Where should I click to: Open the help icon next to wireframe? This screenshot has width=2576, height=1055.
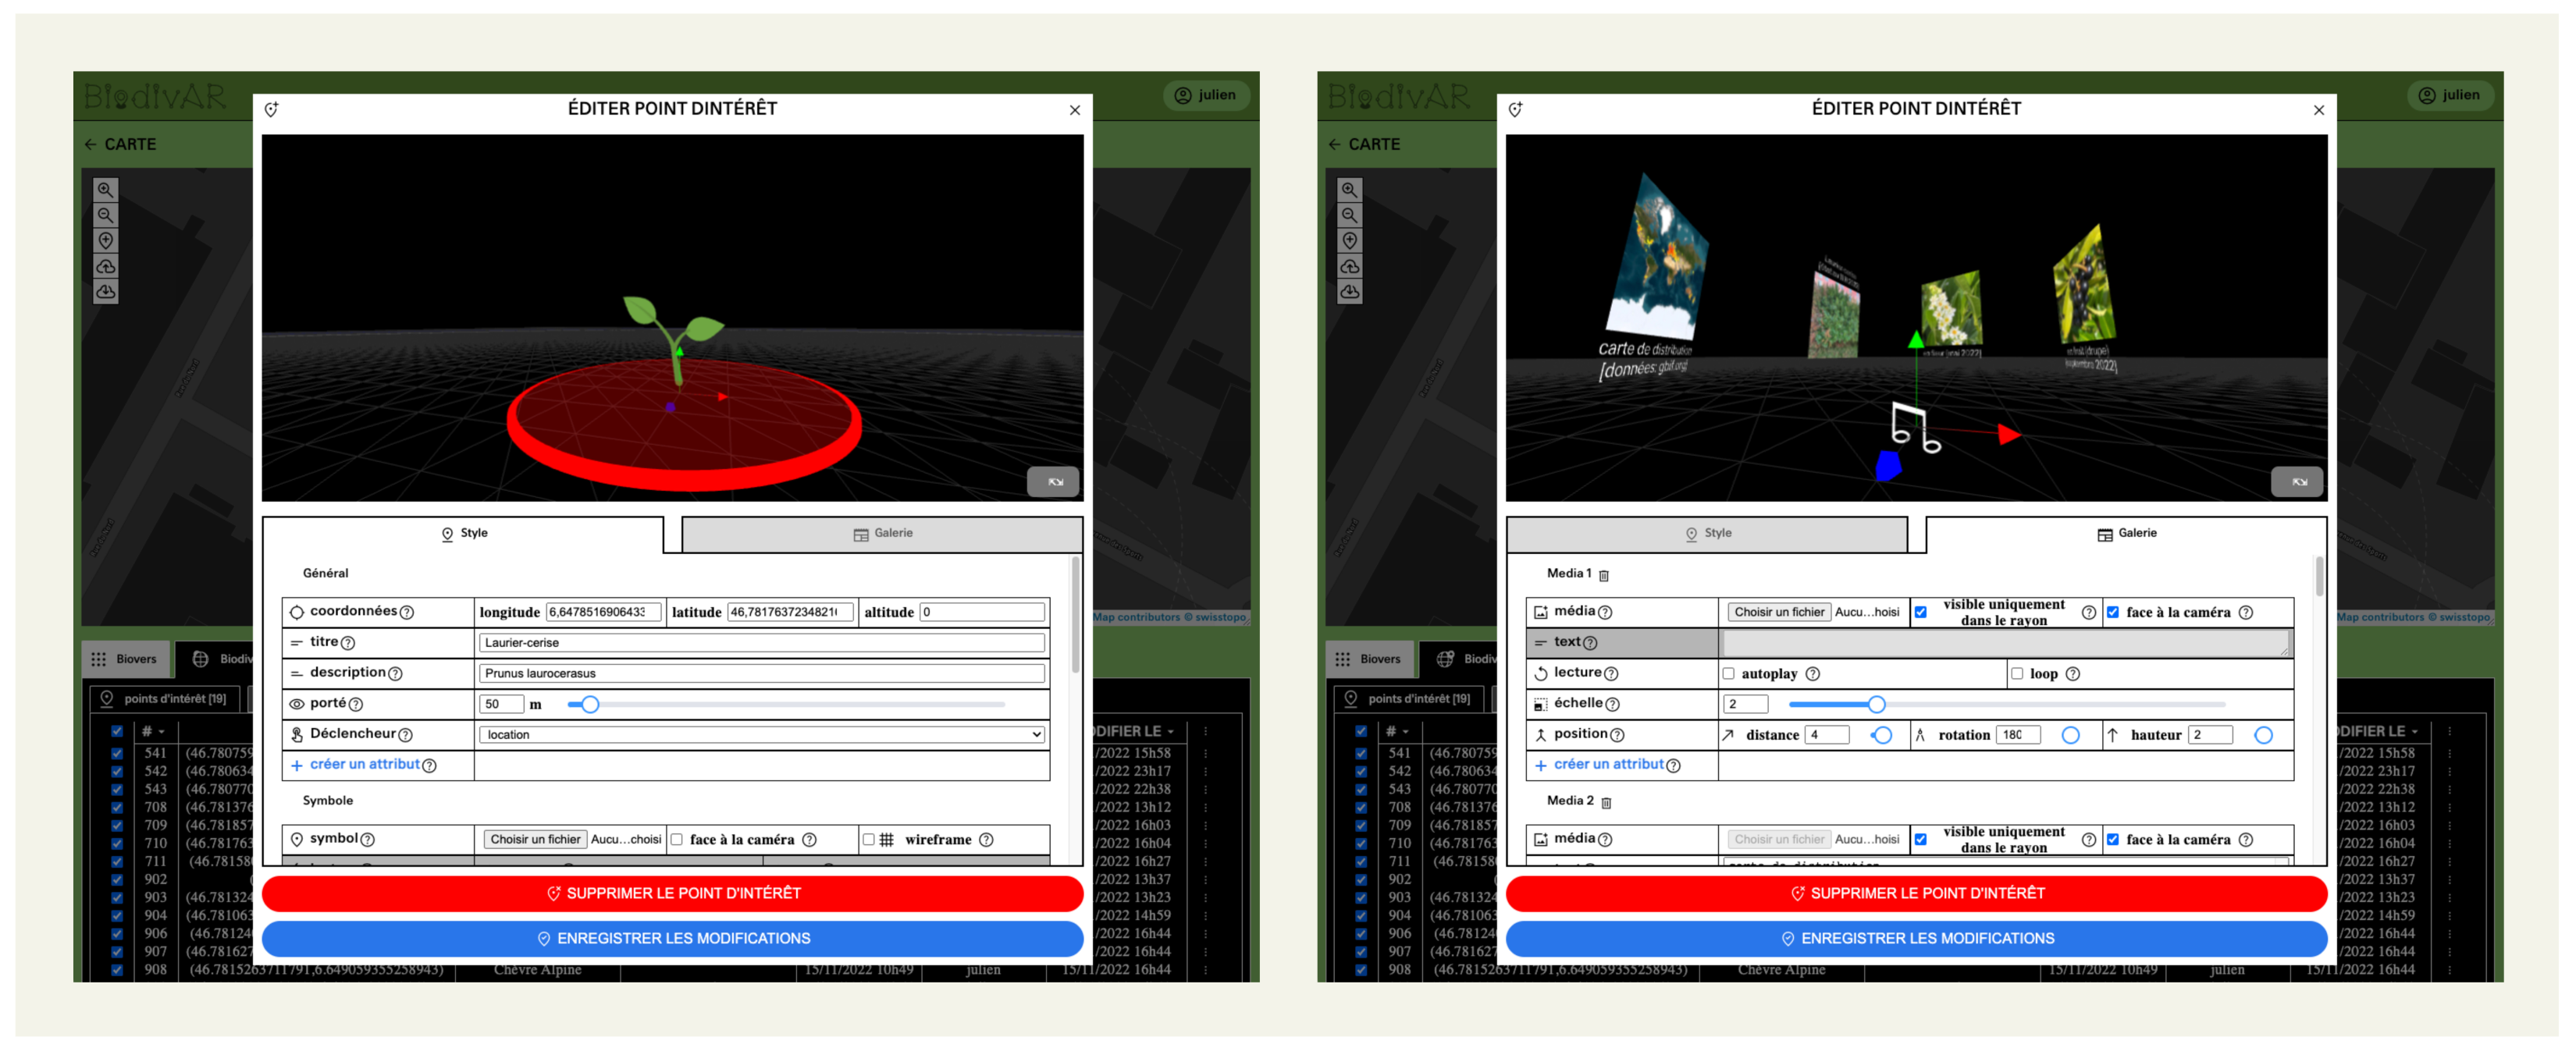(x=986, y=840)
